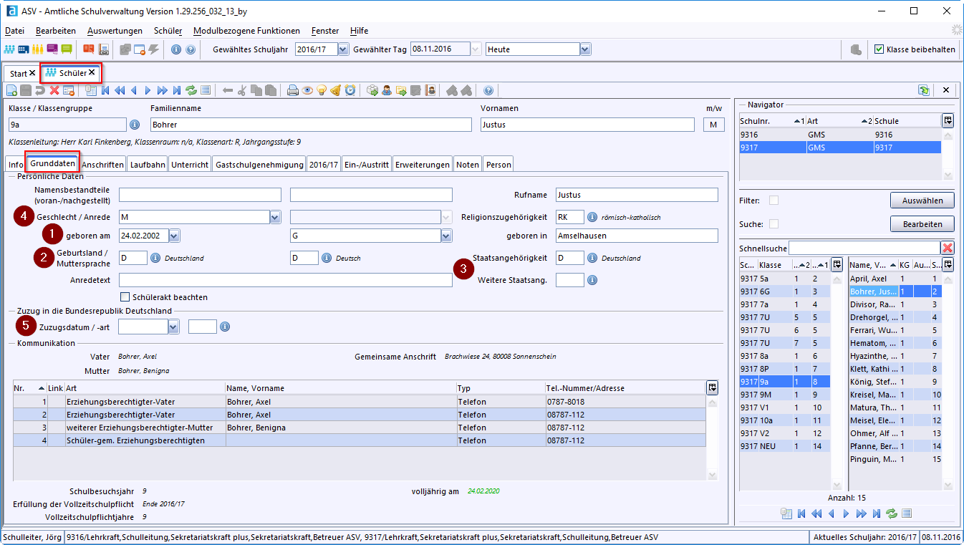Select Schüler-gem. Erziehungsberechtigten row
The width and height of the screenshot is (964, 545).
(x=360, y=440)
